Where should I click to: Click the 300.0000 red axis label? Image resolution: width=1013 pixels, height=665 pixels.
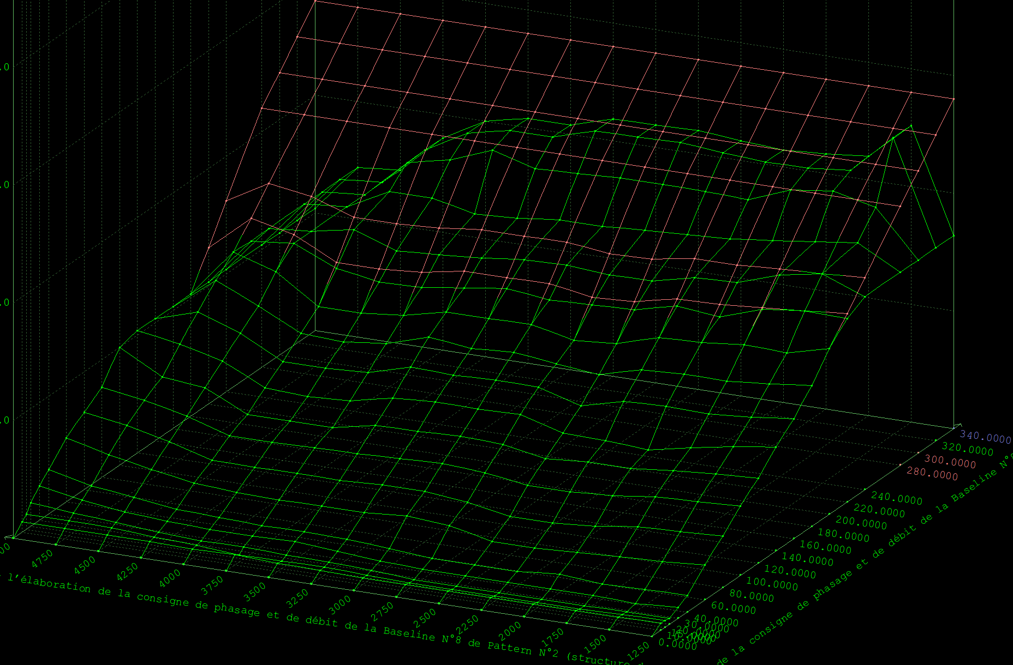pos(950,462)
